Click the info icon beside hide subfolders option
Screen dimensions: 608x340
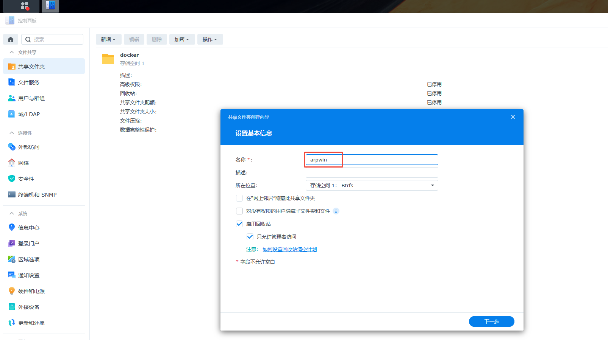point(336,211)
